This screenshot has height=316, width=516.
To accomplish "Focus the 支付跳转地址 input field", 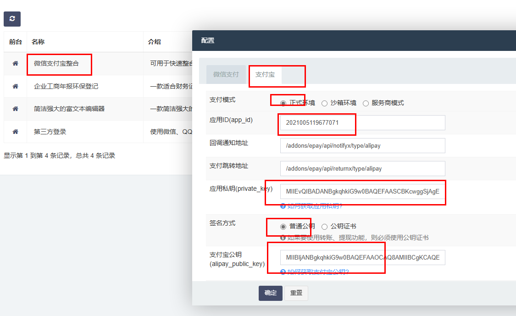I will tap(363, 168).
